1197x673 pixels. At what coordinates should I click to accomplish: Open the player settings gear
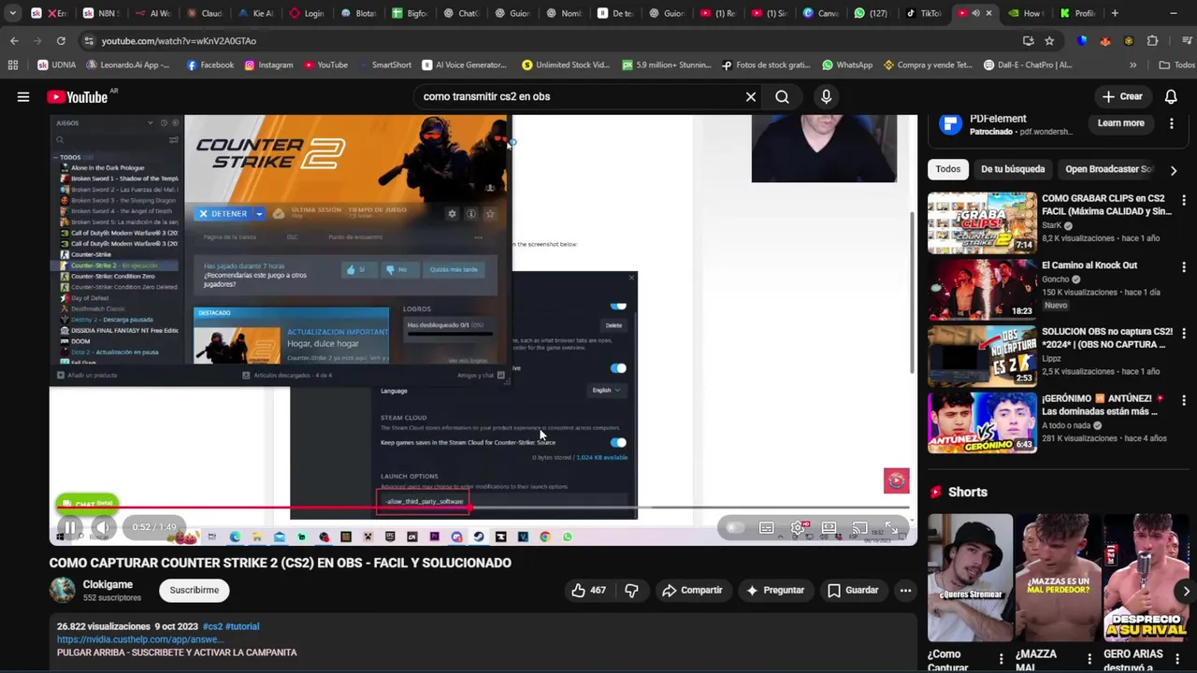799,528
